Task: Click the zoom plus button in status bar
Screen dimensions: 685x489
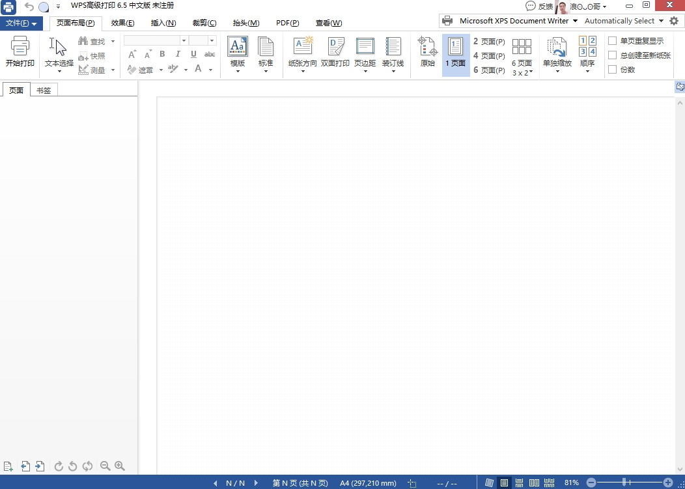Action: click(667, 482)
